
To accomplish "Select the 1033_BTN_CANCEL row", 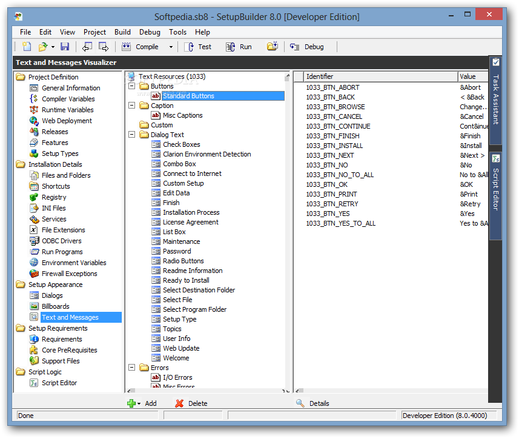I will tap(397, 116).
